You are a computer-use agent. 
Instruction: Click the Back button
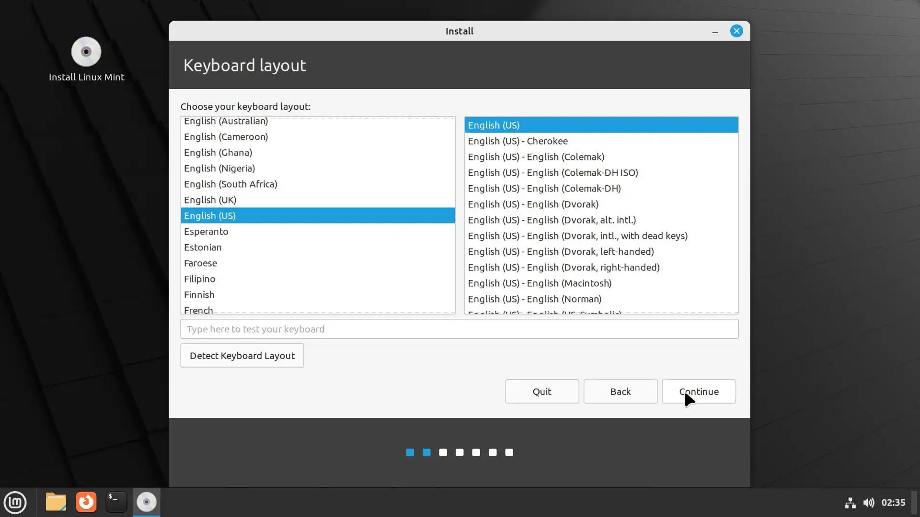click(x=620, y=392)
